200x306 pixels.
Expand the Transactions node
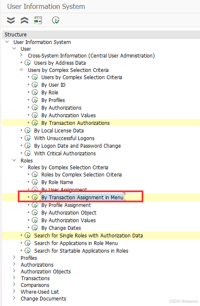click(14, 278)
